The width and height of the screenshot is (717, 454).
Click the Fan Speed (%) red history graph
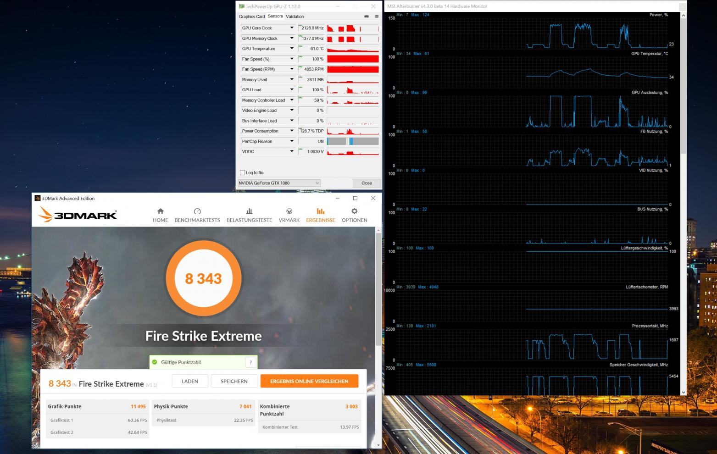click(x=353, y=59)
